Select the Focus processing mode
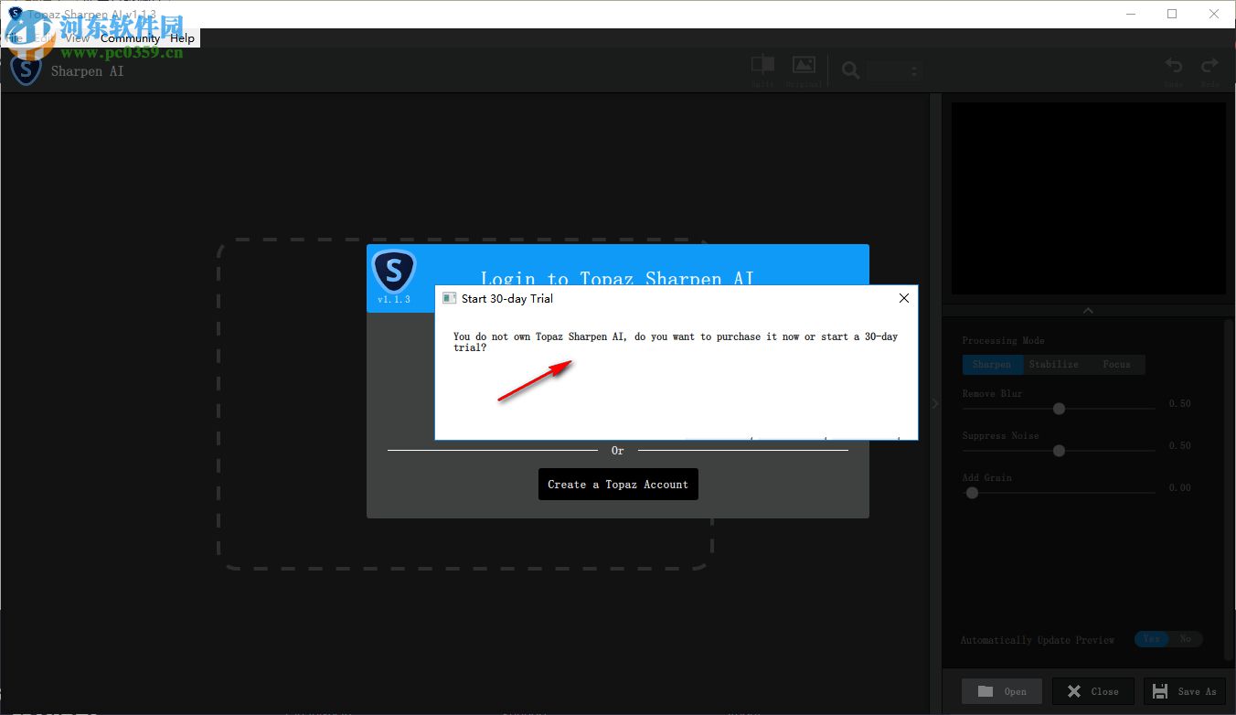1236x715 pixels. point(1116,364)
